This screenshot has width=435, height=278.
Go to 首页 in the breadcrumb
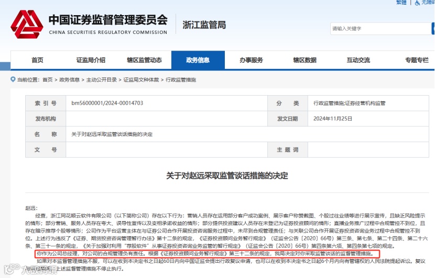48,79
